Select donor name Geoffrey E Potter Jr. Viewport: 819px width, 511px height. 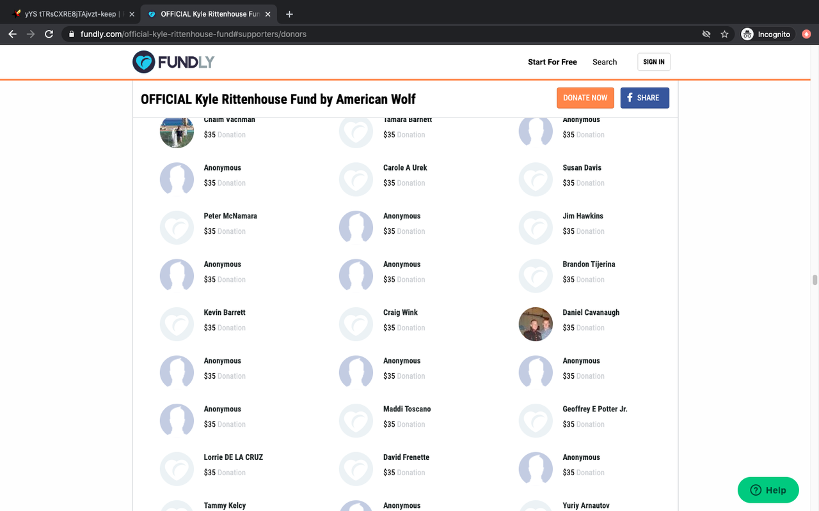pyautogui.click(x=595, y=409)
